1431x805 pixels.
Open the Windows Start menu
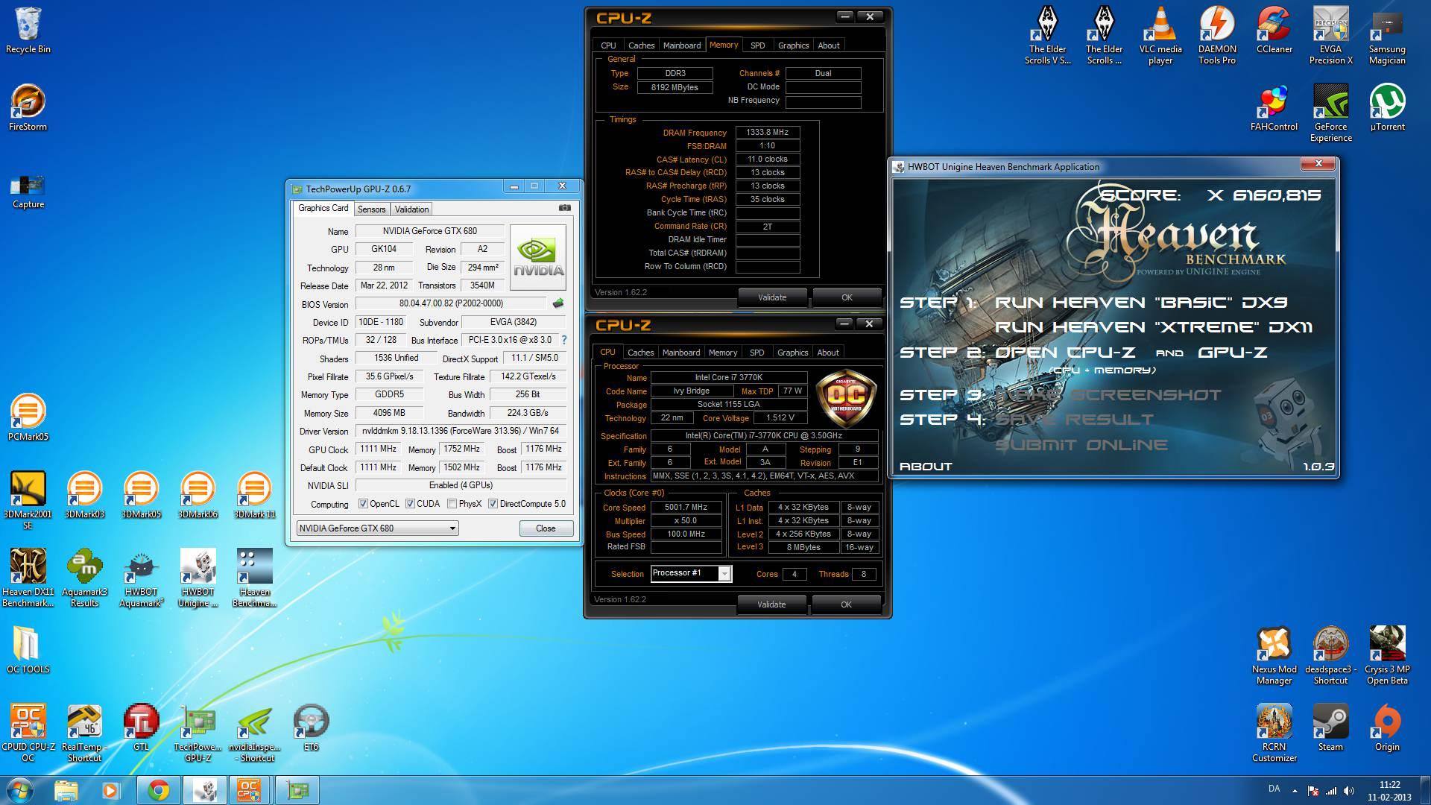20,790
